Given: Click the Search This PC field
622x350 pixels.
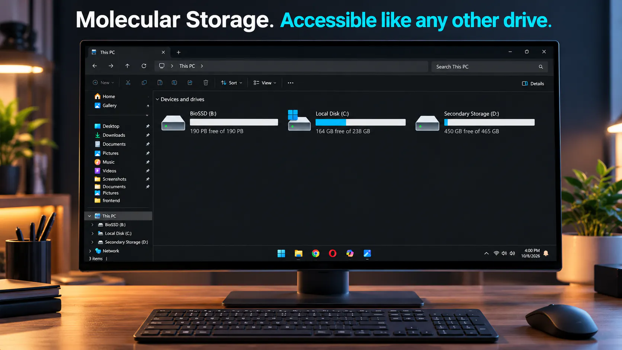Looking at the screenshot, I should pyautogui.click(x=489, y=67).
